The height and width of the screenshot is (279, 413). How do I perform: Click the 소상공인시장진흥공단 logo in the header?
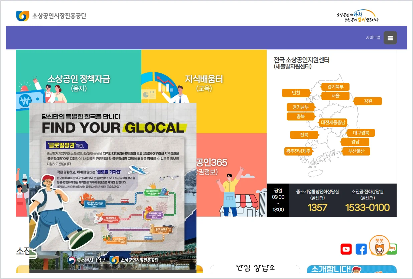[51, 16]
